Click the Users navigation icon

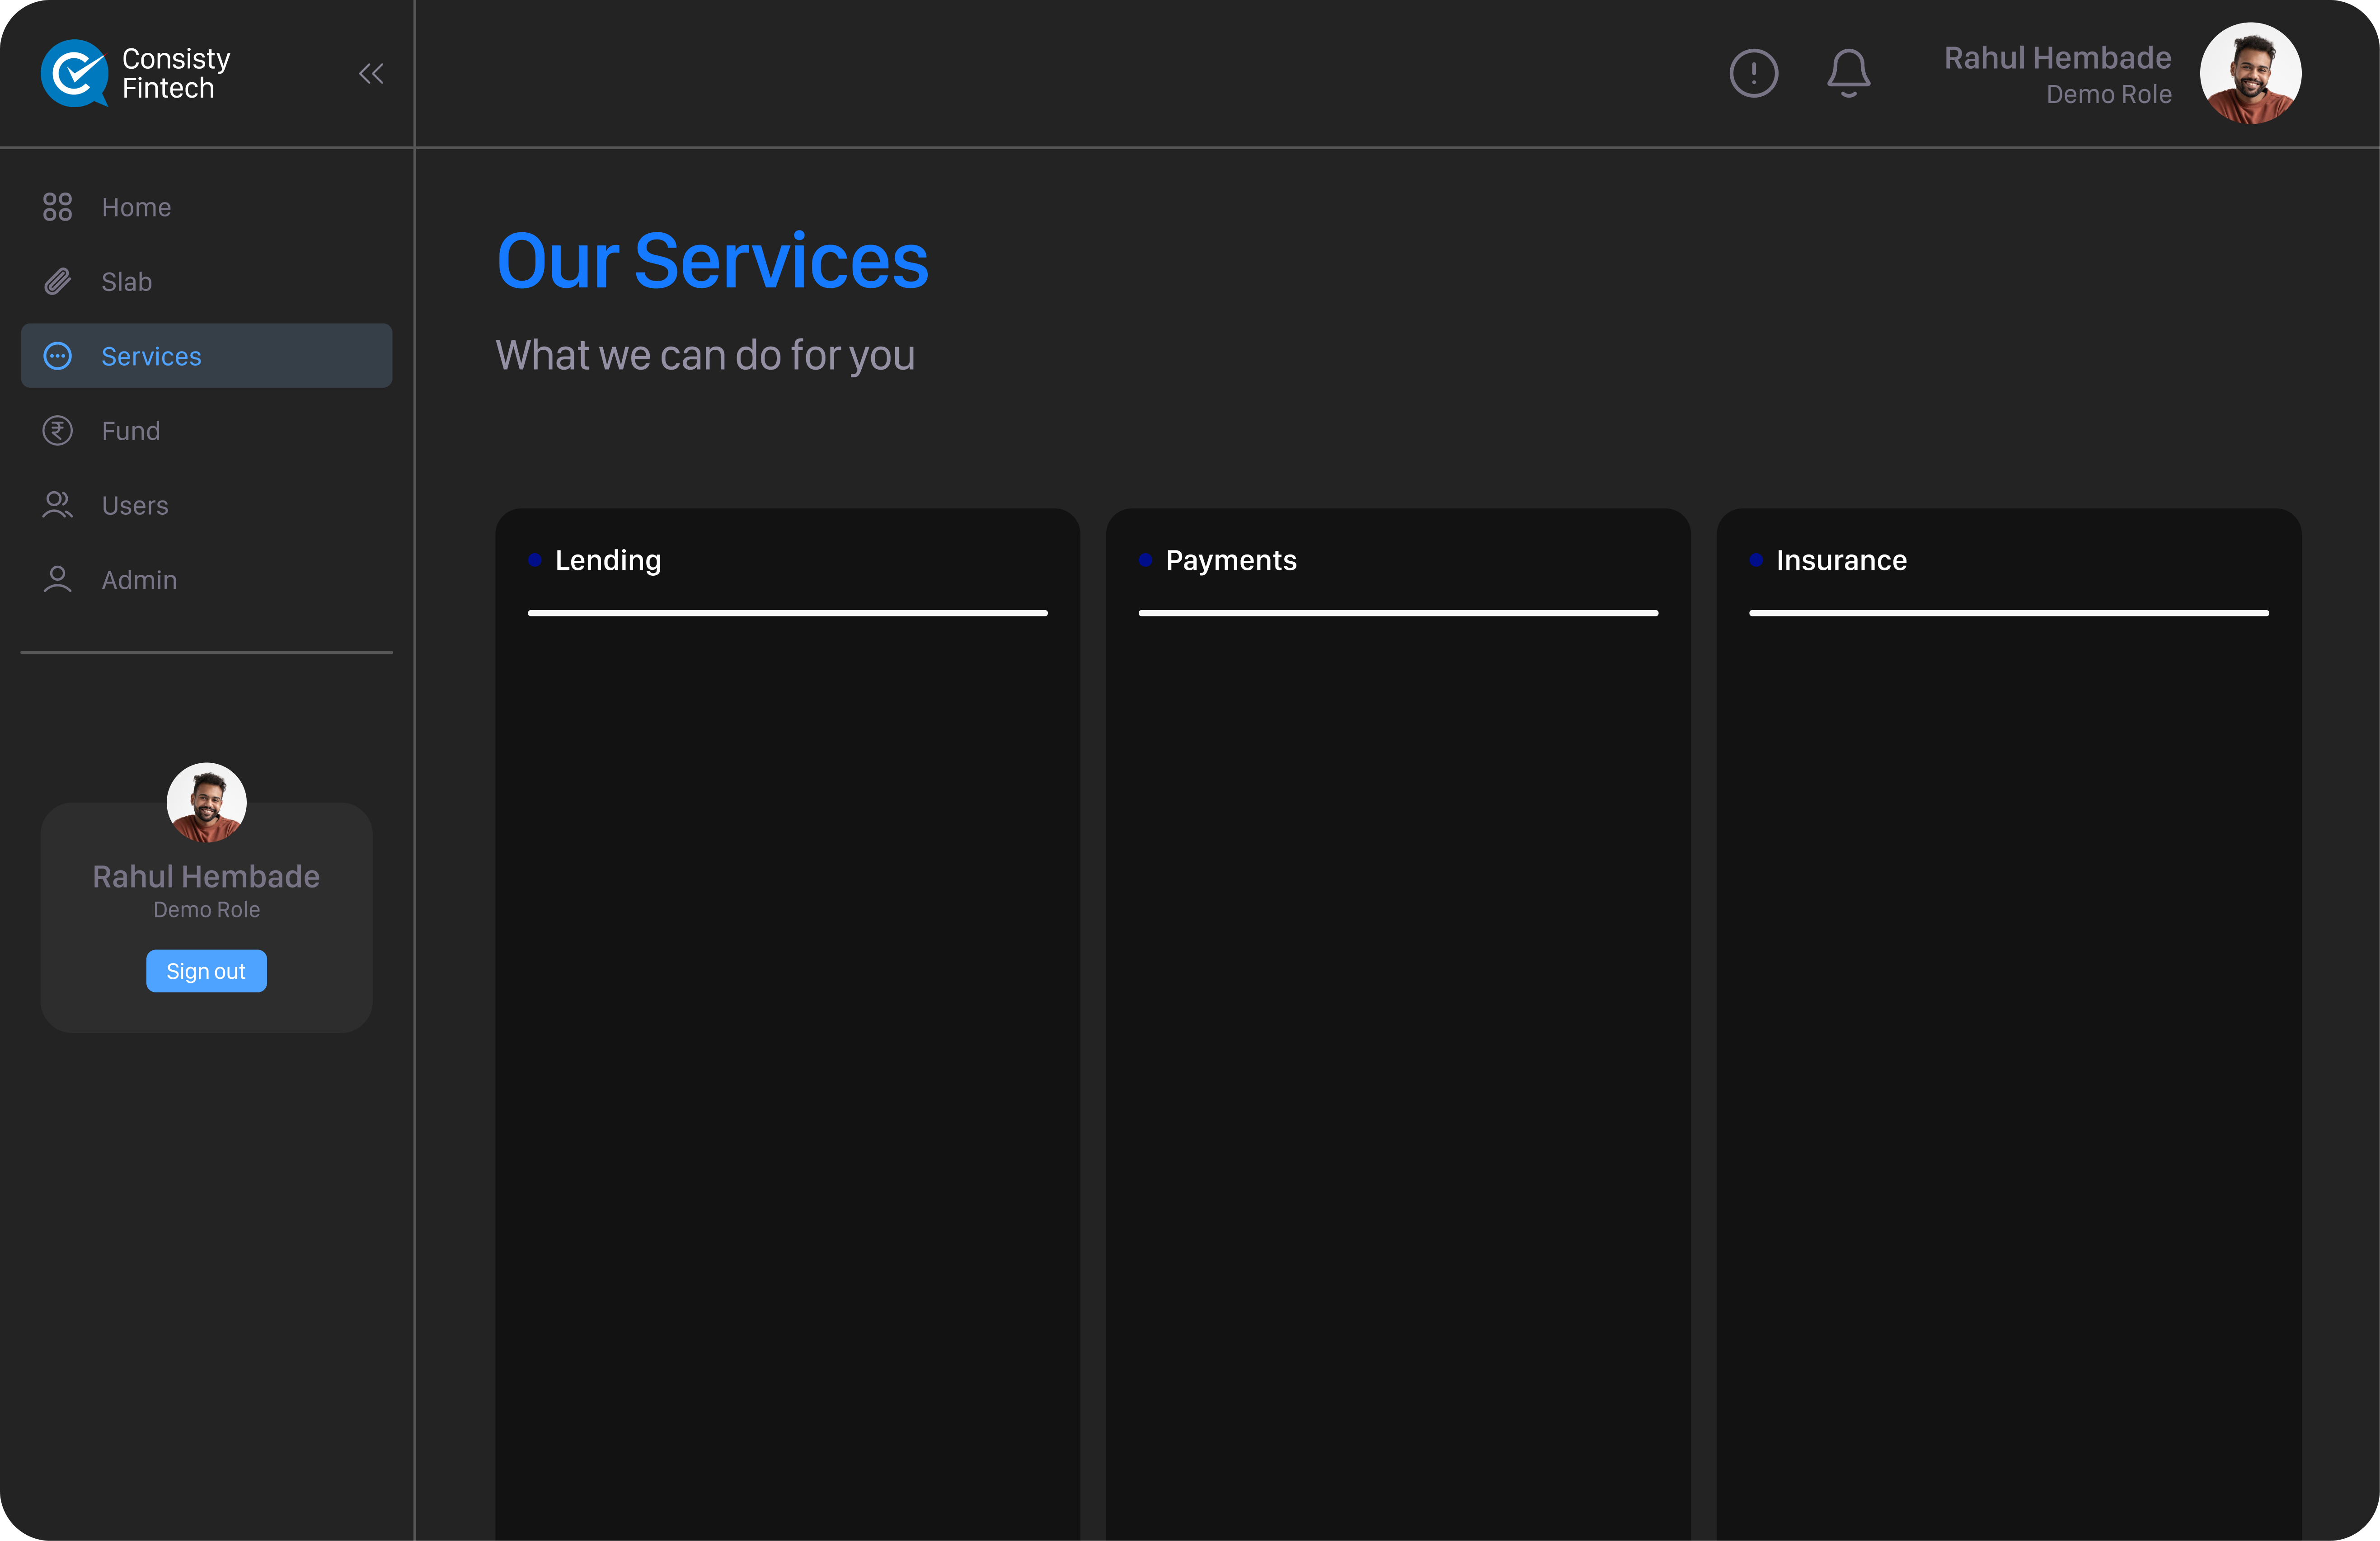click(57, 505)
